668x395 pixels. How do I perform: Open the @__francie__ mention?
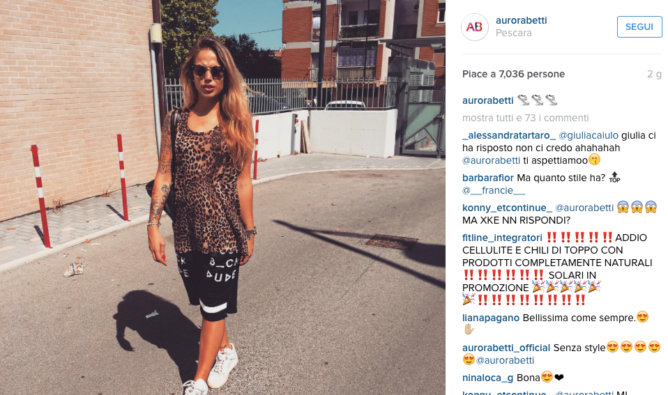click(494, 190)
